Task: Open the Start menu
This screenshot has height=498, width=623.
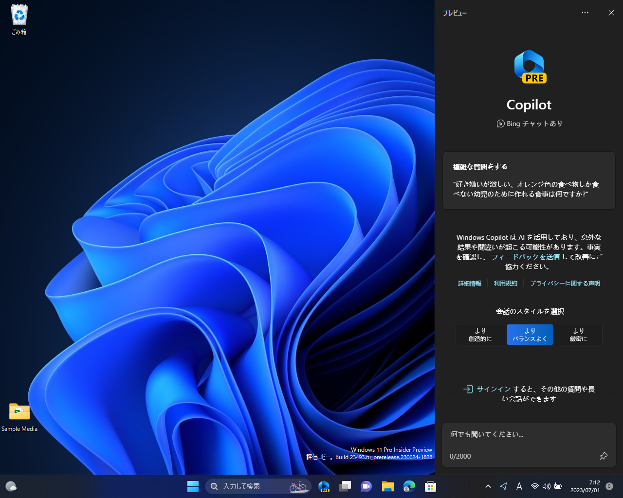Action: pyautogui.click(x=193, y=486)
